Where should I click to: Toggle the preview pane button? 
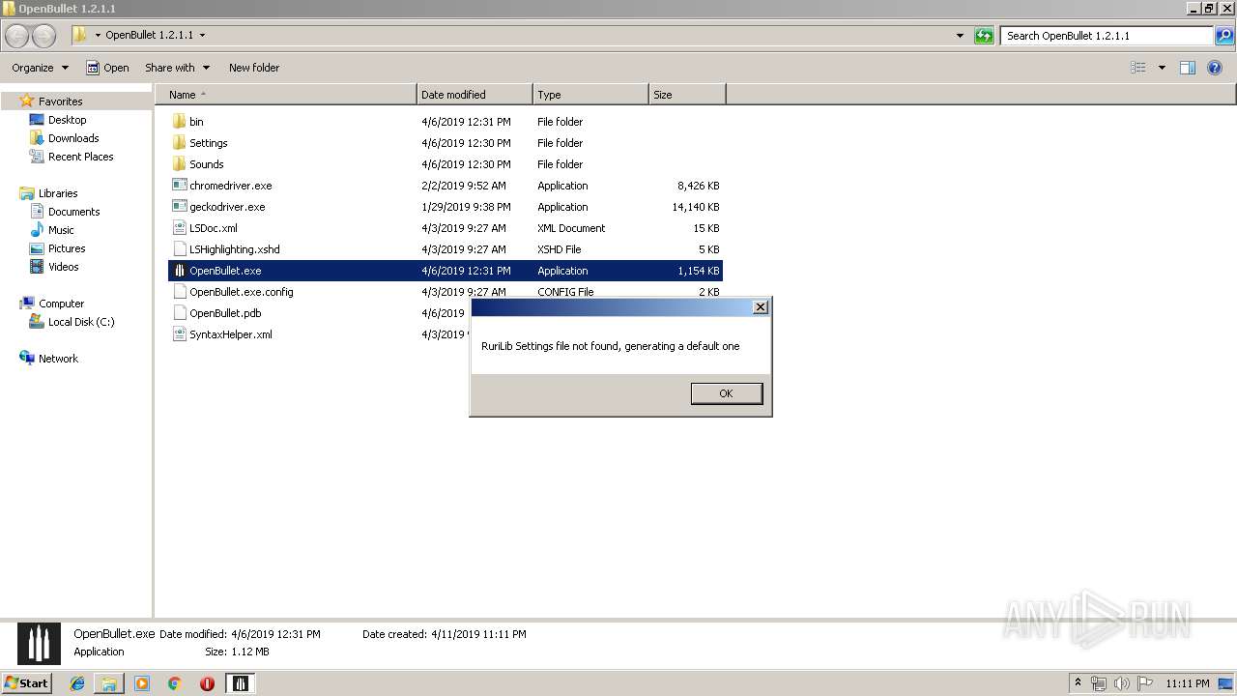click(1188, 68)
